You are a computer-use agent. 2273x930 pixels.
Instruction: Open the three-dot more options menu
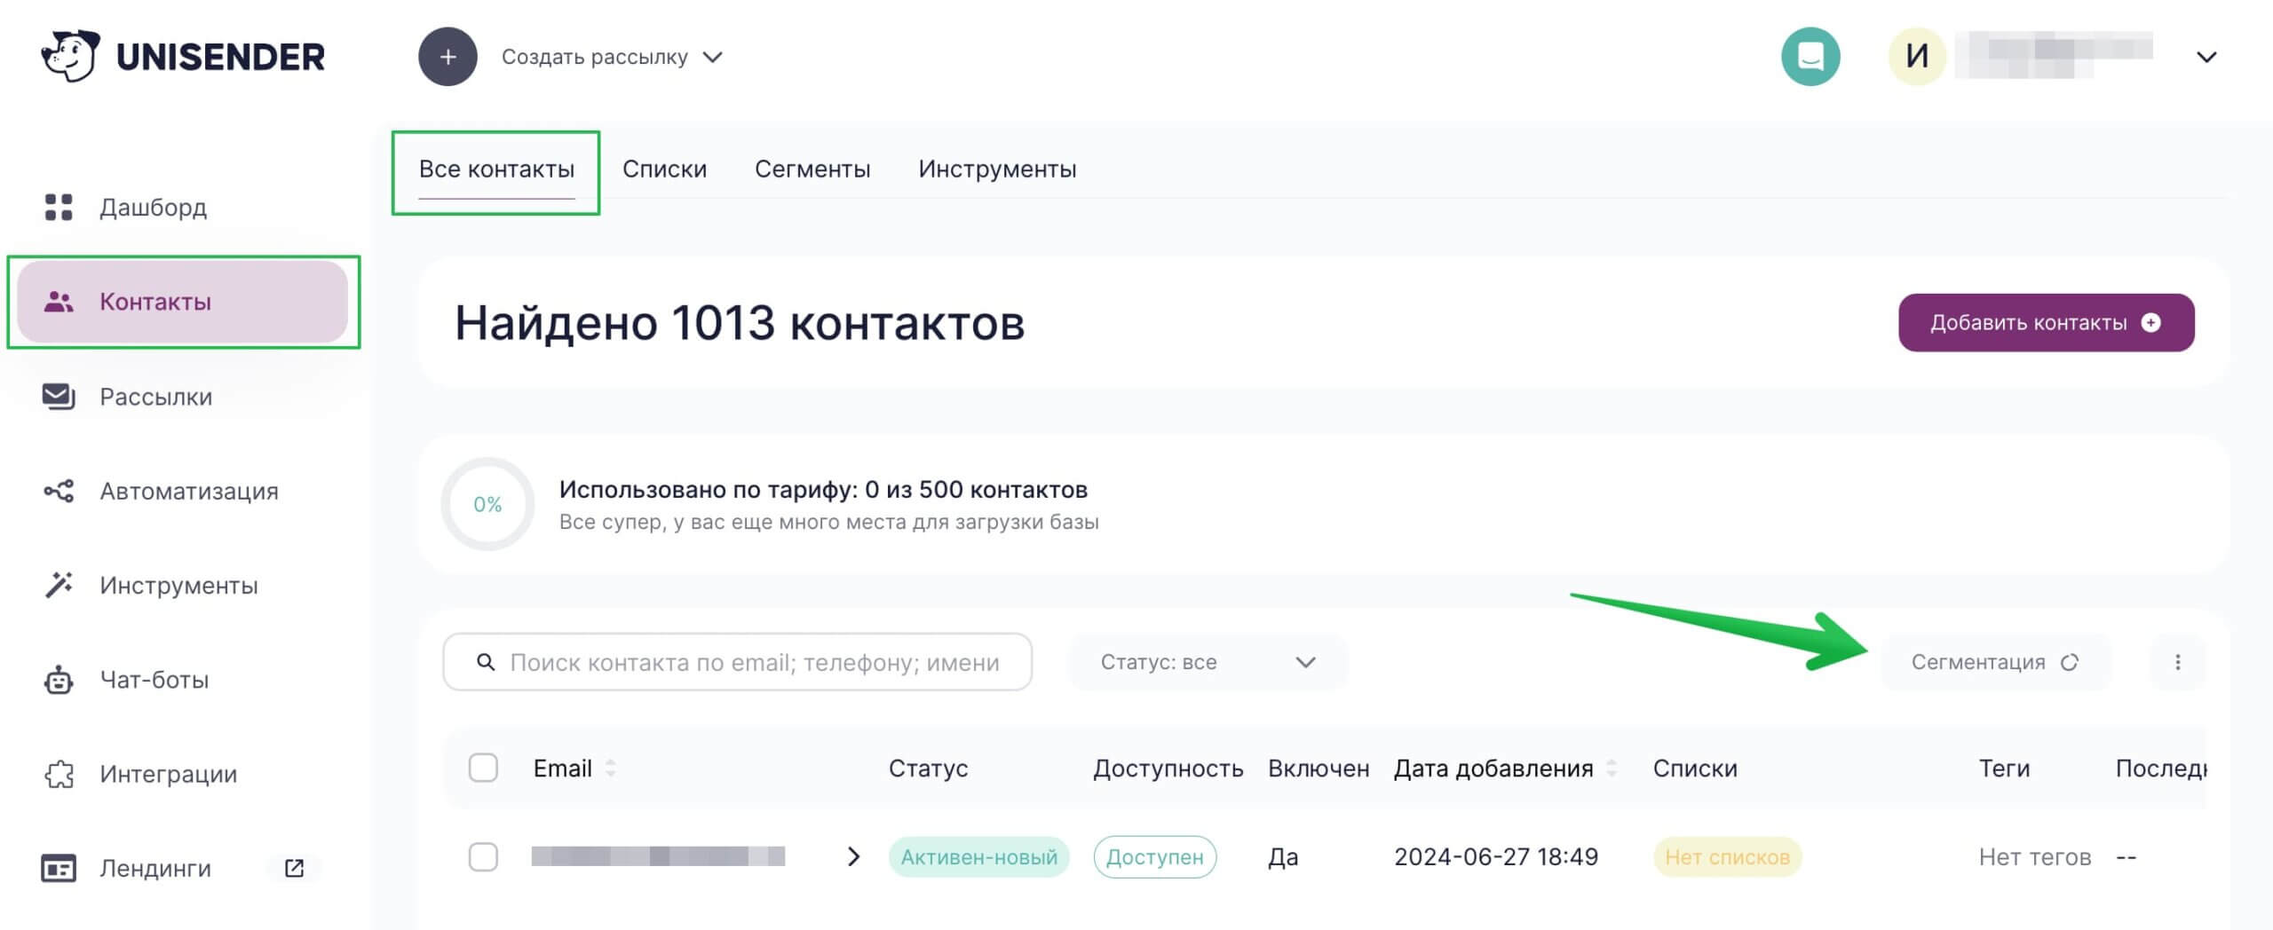[2177, 662]
